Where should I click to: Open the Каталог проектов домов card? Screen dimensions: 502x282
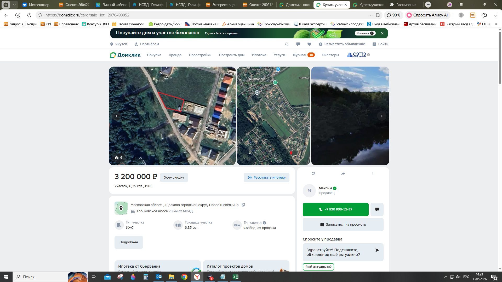tap(246, 266)
